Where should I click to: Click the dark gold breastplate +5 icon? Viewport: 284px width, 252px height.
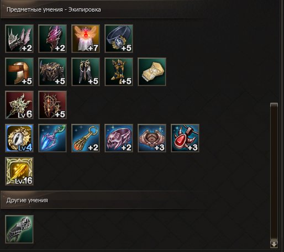tap(52, 72)
